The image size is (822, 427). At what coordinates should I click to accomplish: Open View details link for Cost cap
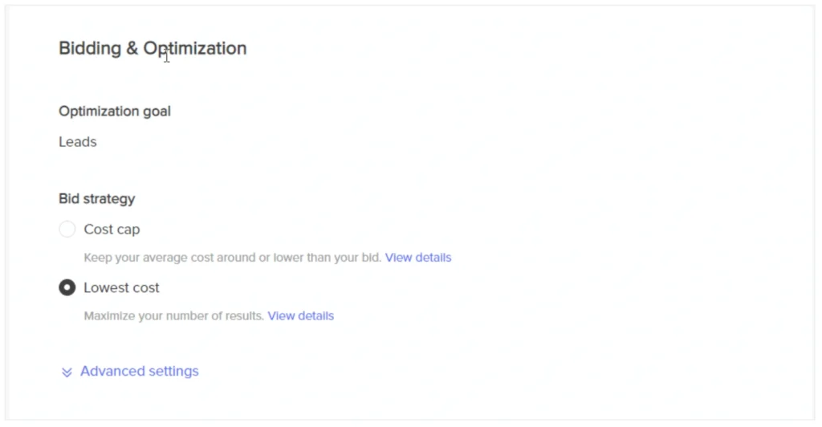[x=418, y=258]
